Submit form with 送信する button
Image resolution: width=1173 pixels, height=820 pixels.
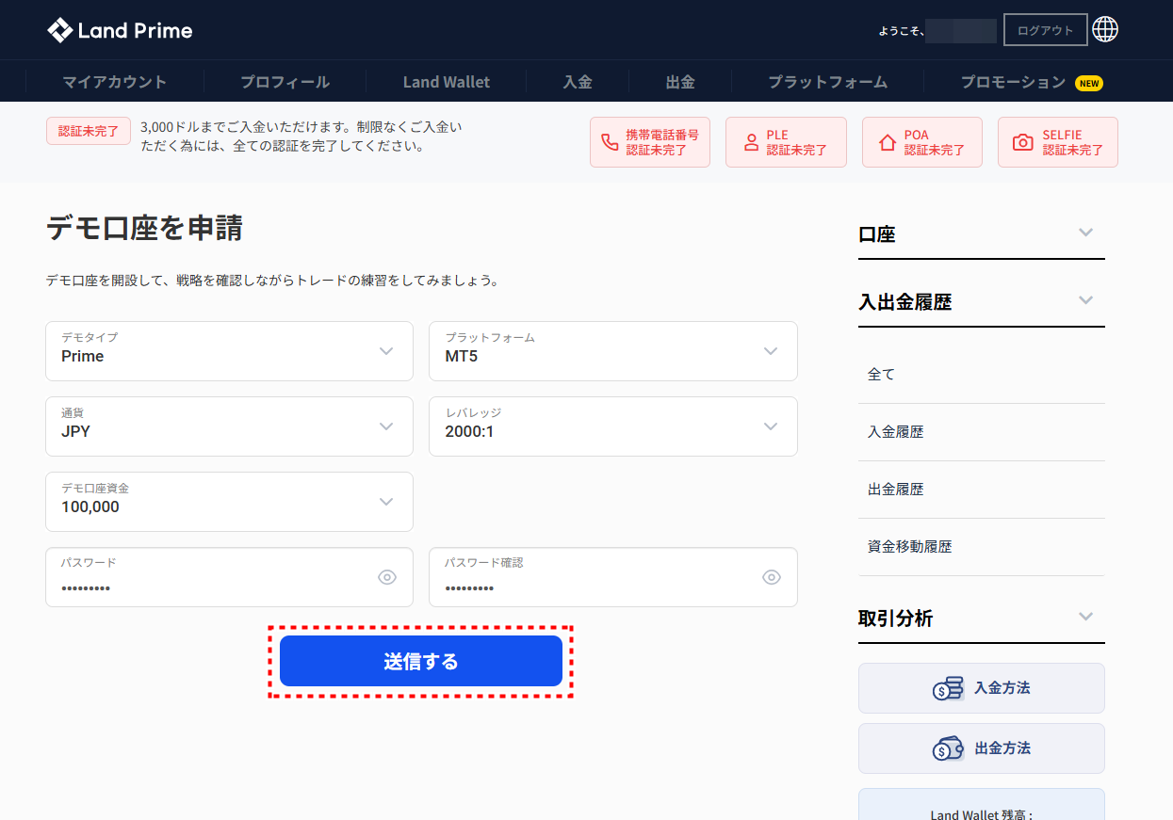pos(421,661)
